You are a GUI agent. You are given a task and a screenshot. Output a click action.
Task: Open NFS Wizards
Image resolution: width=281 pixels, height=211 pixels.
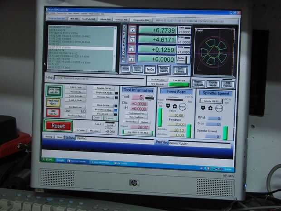[157, 84]
